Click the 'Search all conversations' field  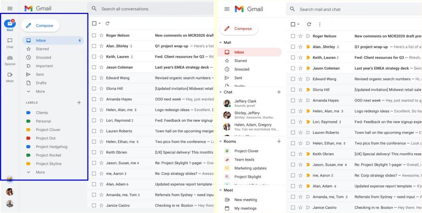[150, 9]
